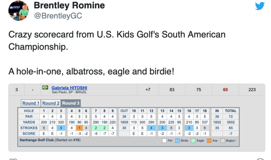Click the gray Bogey+ legend swatch
Image resolution: width=271 pixels, height=160 pixels.
coord(222,141)
